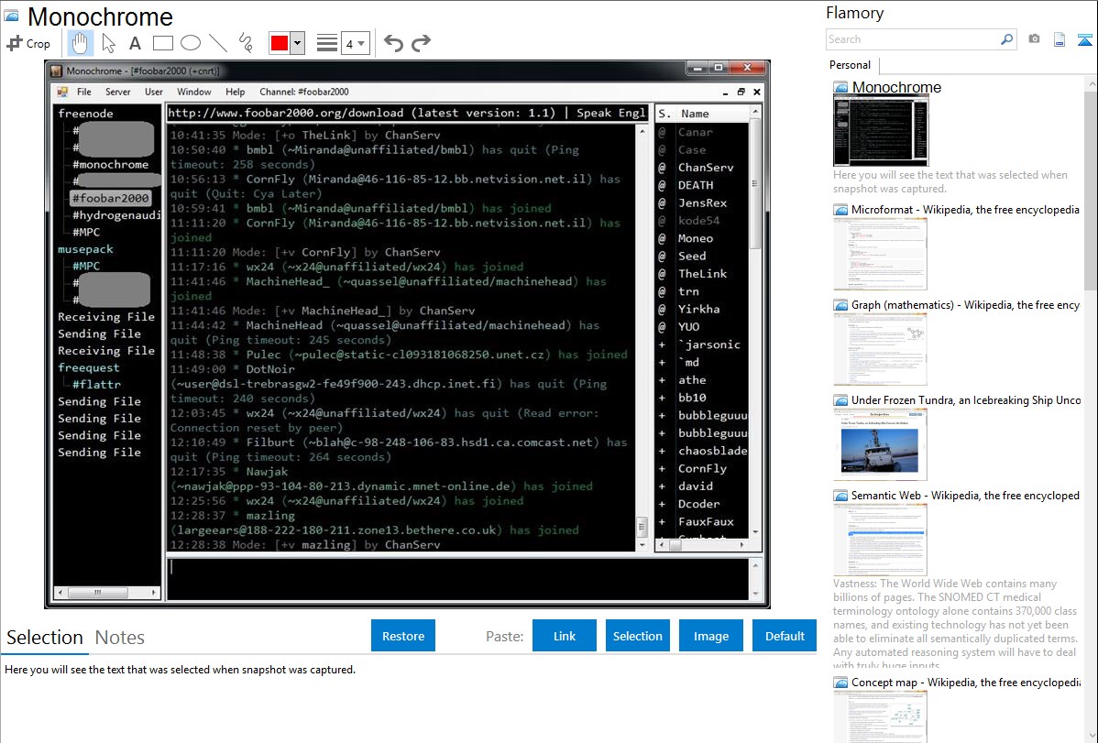Select the Crop tool
The width and height of the screenshot is (1098, 743).
pos(28,43)
